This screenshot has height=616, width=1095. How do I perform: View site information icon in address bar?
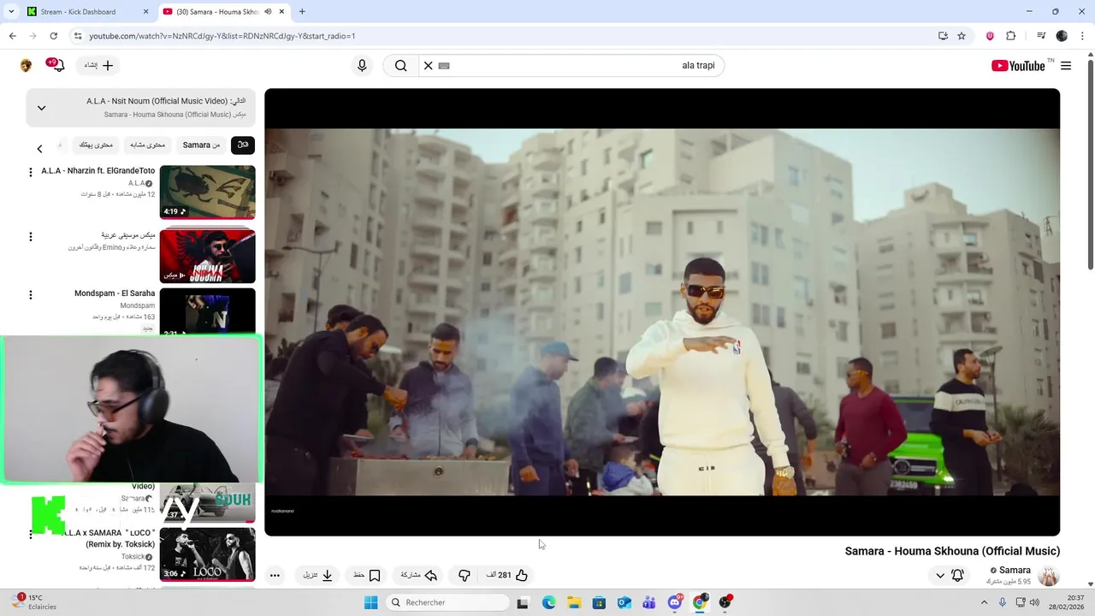tap(78, 36)
